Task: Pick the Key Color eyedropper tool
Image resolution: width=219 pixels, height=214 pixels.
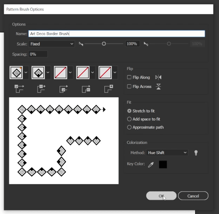Action: pyautogui.click(x=151, y=164)
